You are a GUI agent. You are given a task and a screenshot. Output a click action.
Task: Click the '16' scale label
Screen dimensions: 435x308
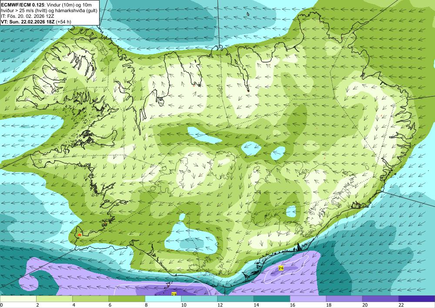coord(292,305)
